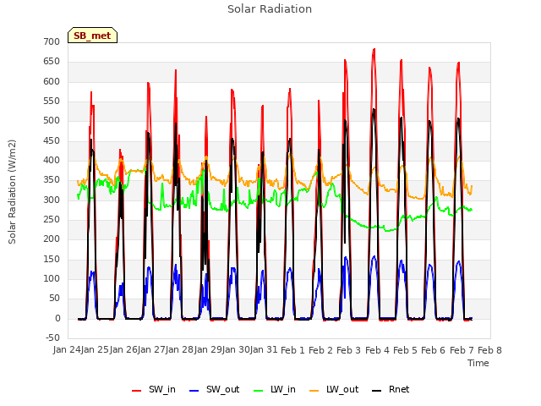Click the SB_met annotation label

click(92, 36)
